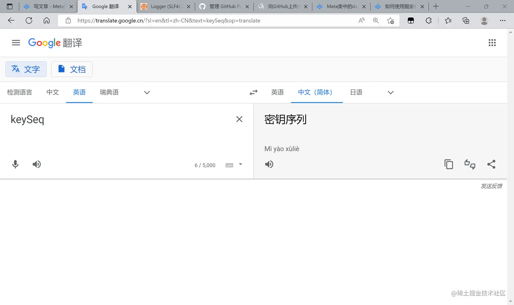
Task: Open the dark extension icon in toolbar
Action: coord(411,21)
